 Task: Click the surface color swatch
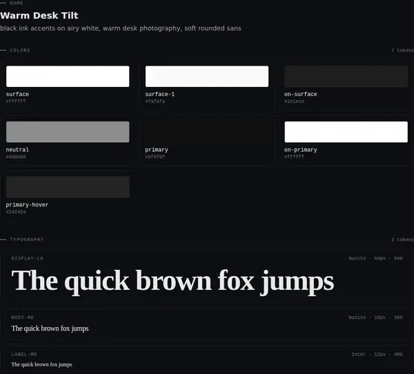click(x=68, y=77)
